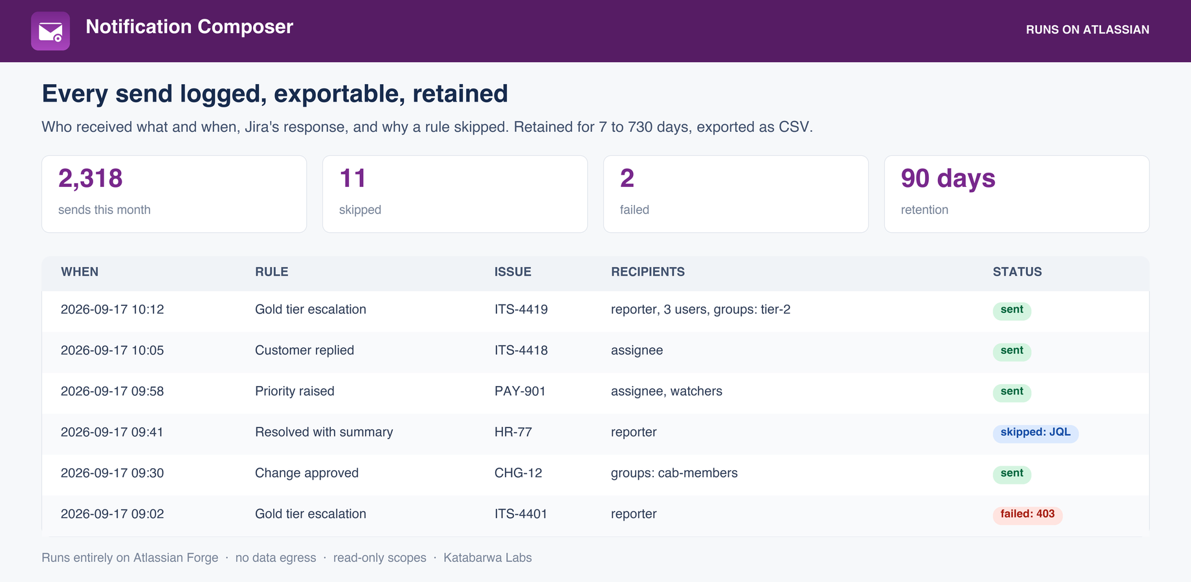This screenshot has width=1191, height=582.
Task: Click the Customer replied rule cell
Action: [304, 350]
